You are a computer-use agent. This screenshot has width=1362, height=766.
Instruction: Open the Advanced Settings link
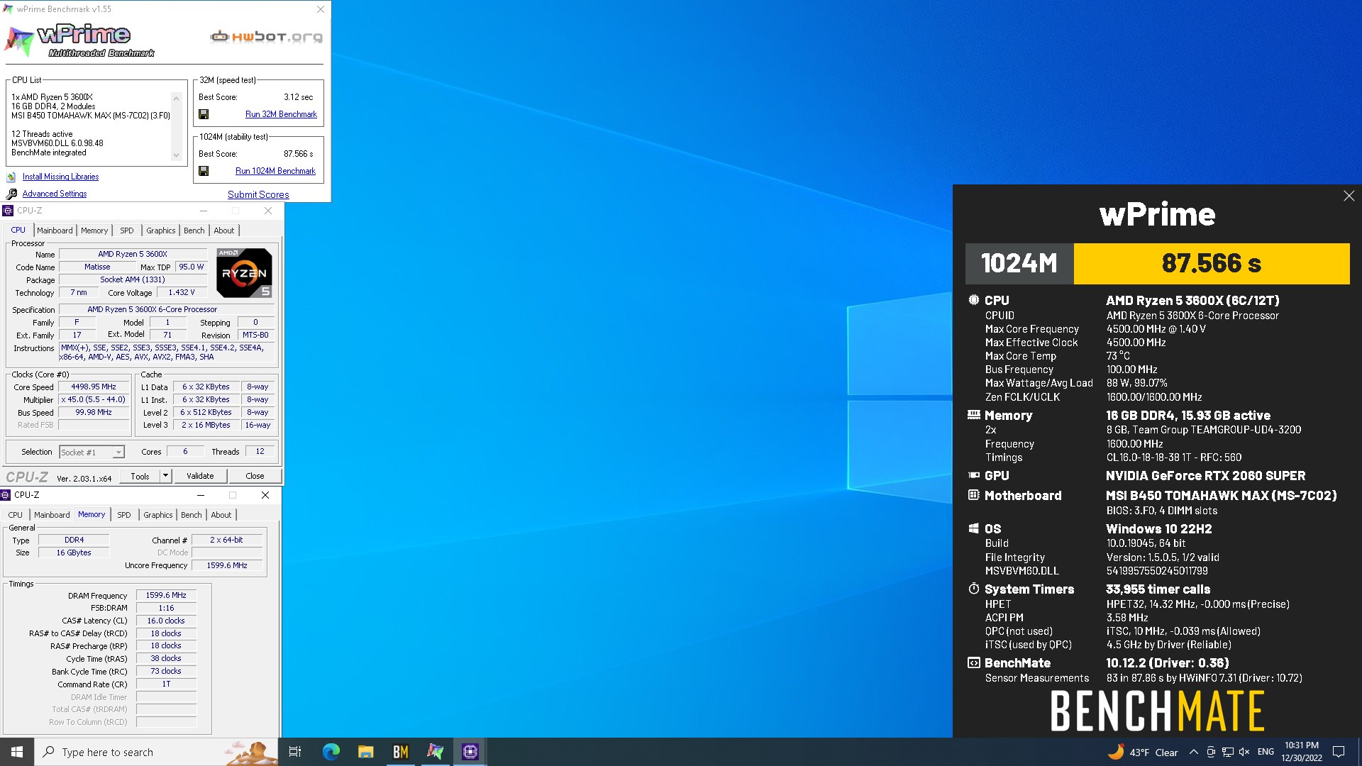tap(55, 194)
